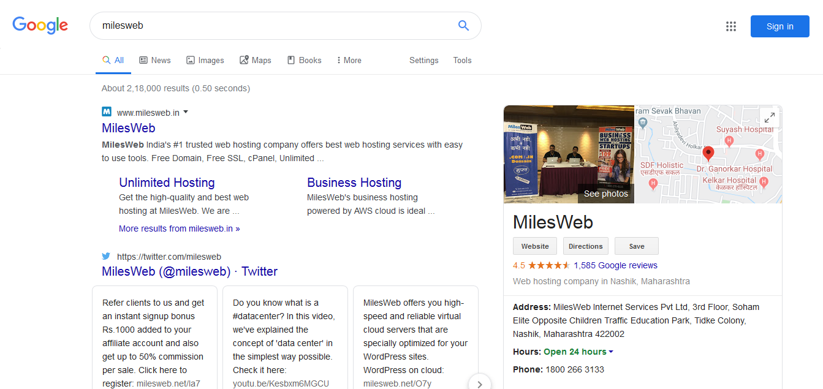Click the See photos overlay

(x=606, y=194)
